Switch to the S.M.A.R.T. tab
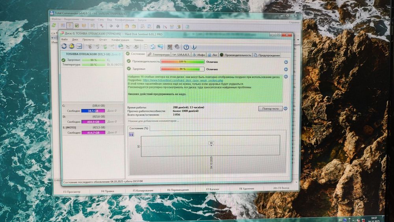The image size is (394, 222). pos(181,54)
